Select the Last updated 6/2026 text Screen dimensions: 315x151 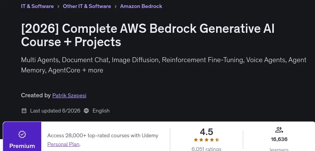click(55, 111)
